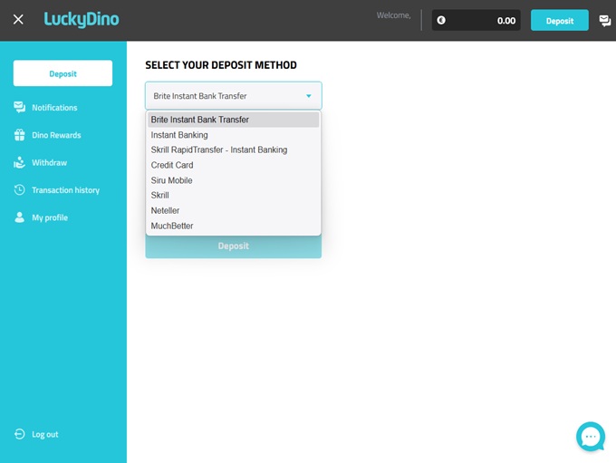Click the white Deposit sidebar button
The image size is (616, 463).
[x=63, y=73]
